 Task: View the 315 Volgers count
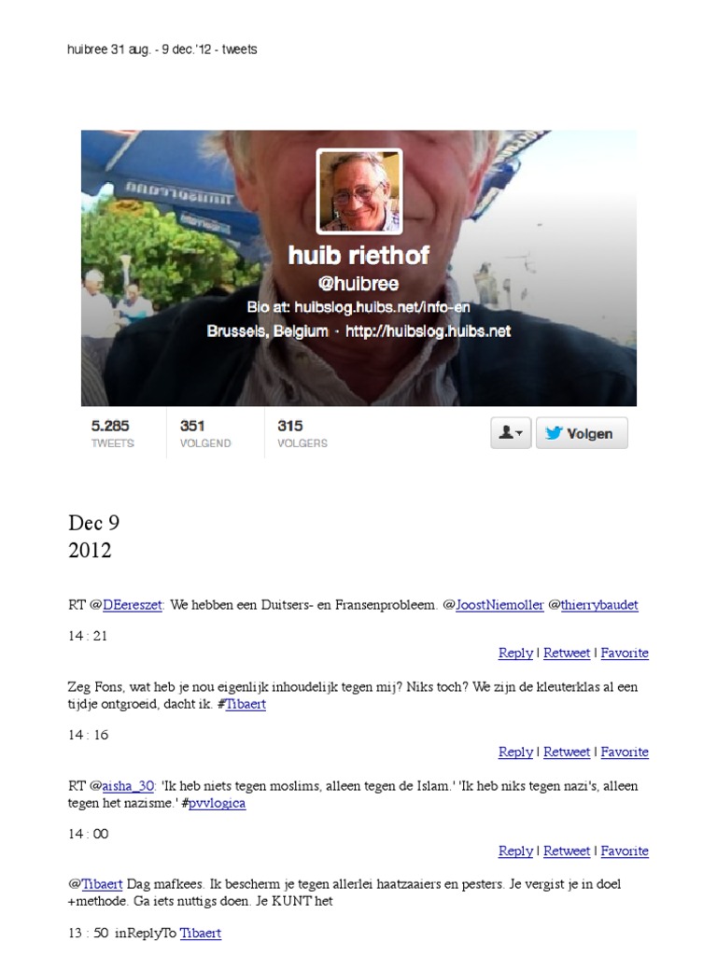[x=302, y=433]
